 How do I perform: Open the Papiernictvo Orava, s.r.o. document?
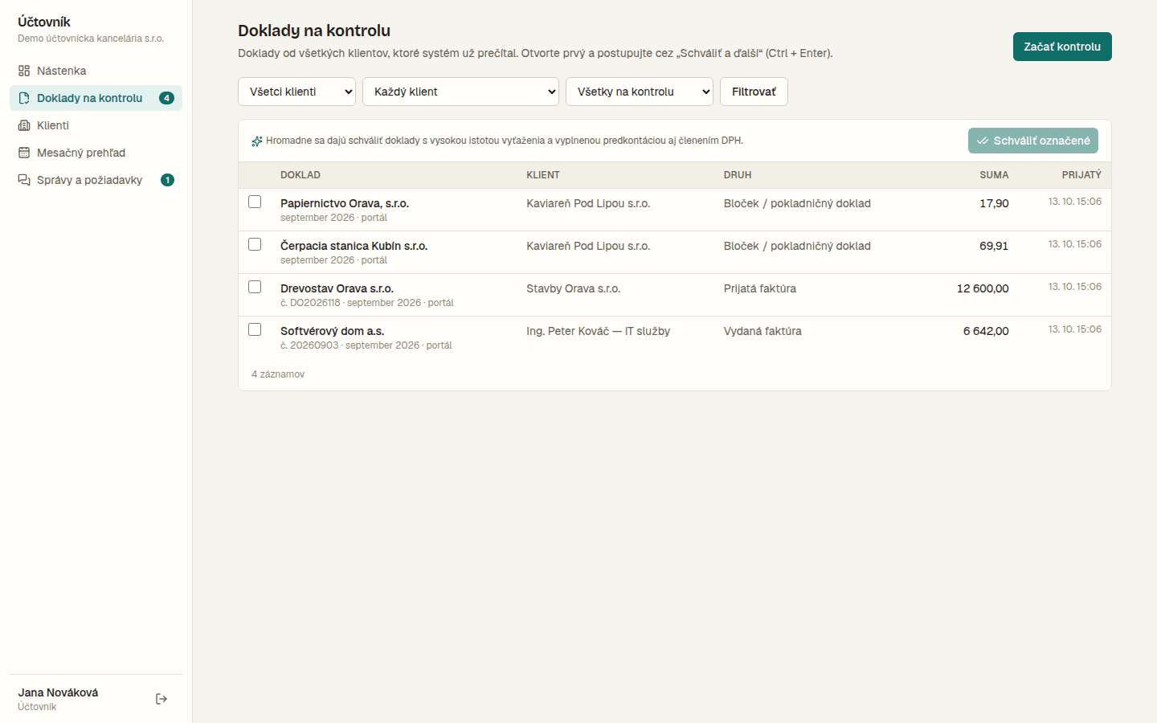[x=345, y=203]
